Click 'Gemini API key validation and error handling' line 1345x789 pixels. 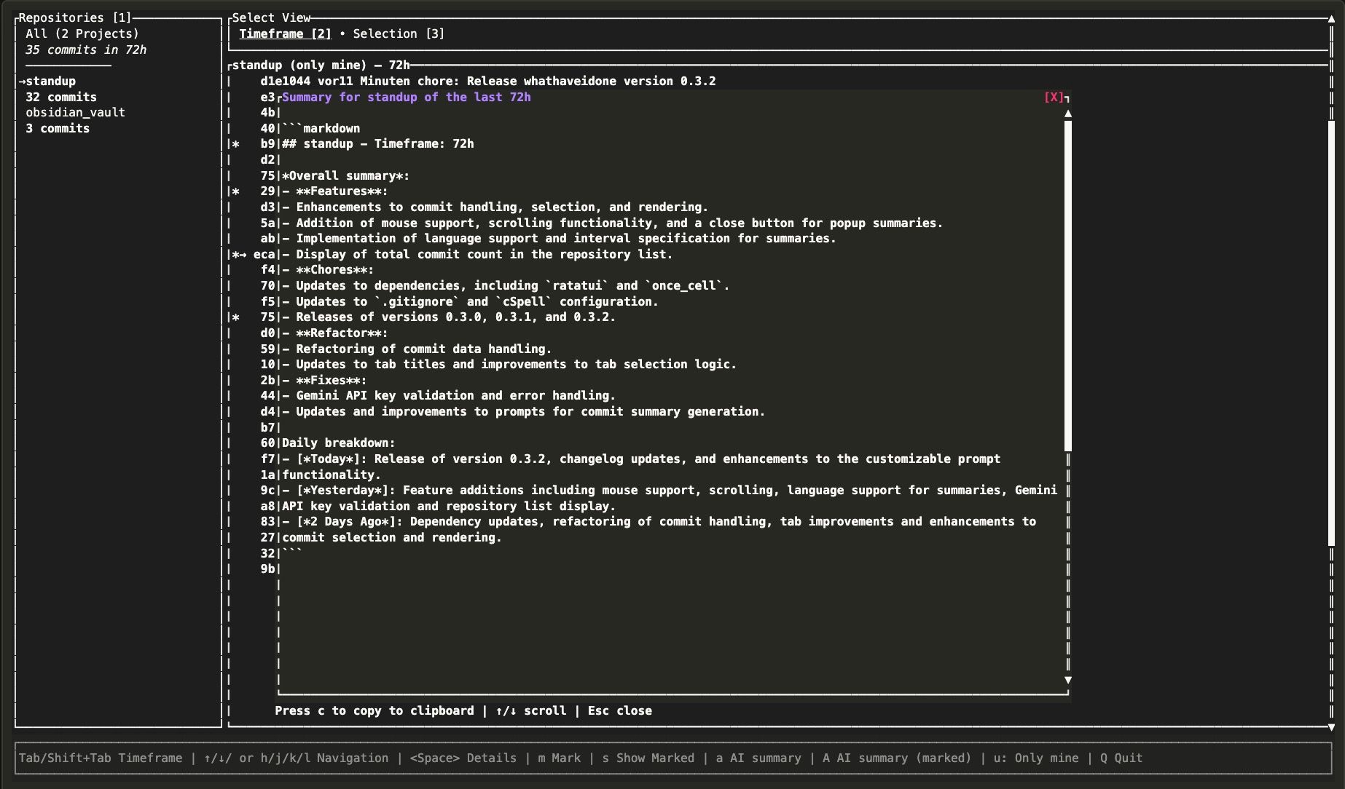click(449, 395)
